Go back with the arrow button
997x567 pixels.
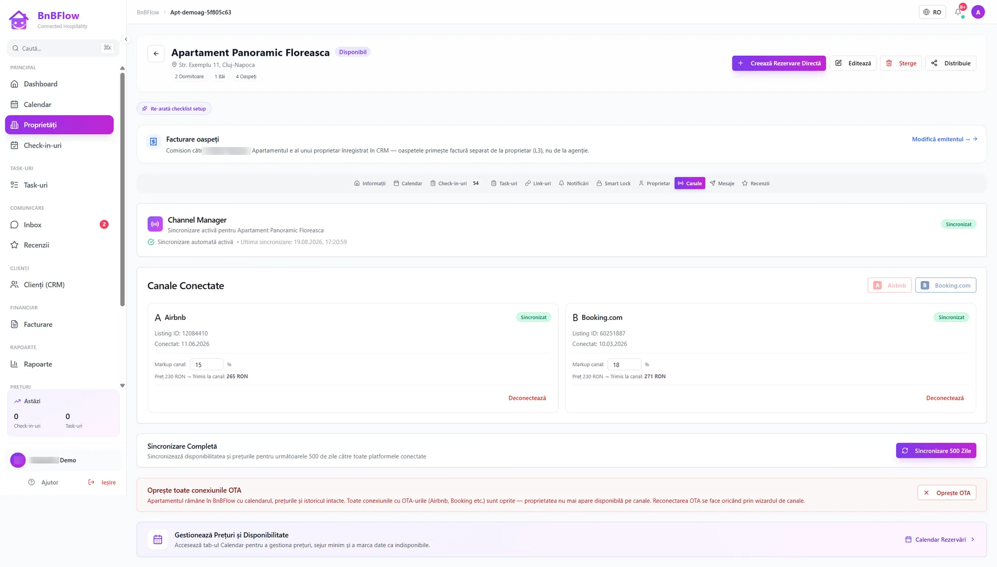click(x=156, y=54)
